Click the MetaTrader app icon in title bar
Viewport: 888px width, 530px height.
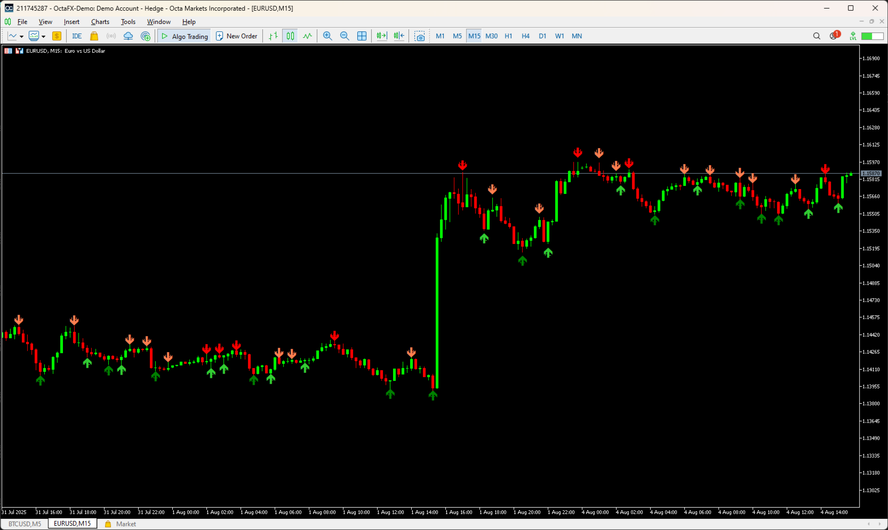click(x=9, y=8)
